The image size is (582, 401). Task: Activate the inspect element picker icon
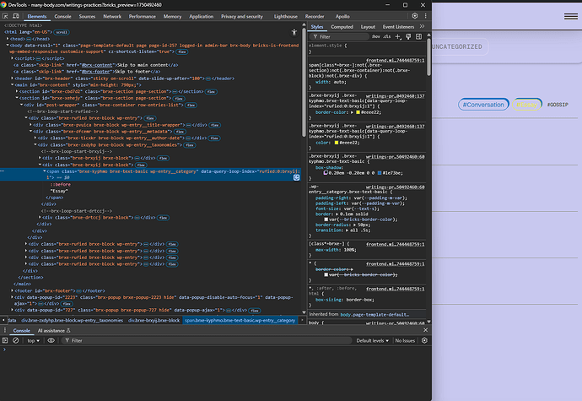[x=5, y=16]
